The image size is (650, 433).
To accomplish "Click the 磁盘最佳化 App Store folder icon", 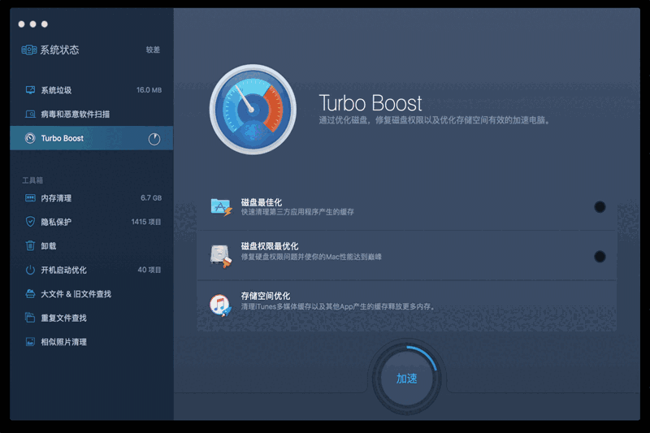I will tap(221, 207).
